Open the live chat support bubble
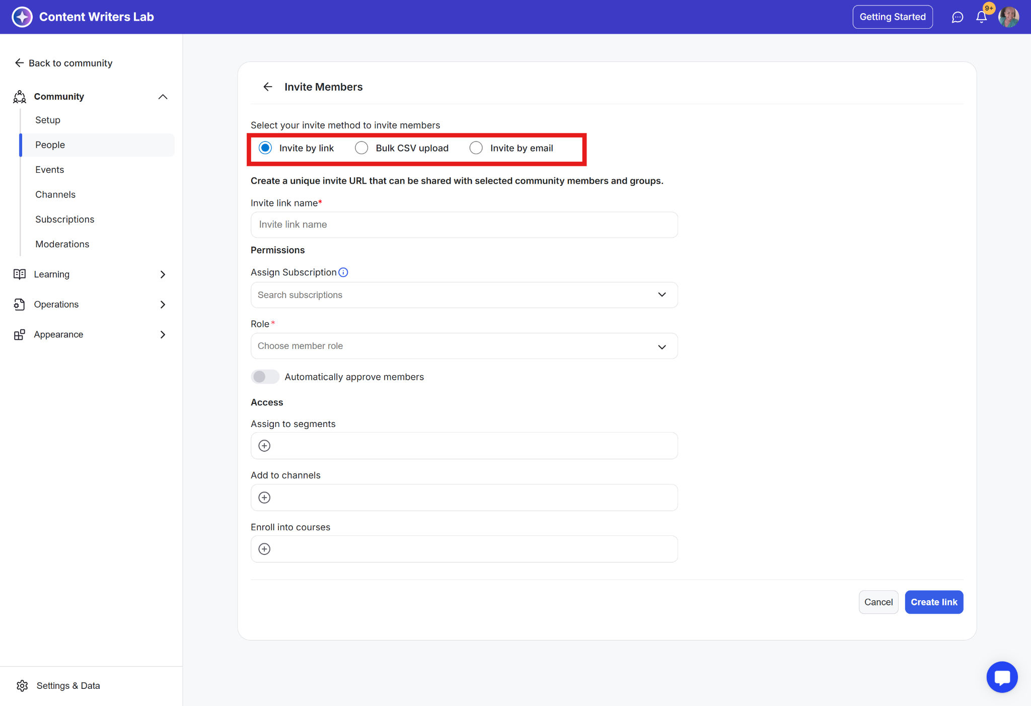This screenshot has width=1031, height=706. [x=1002, y=677]
